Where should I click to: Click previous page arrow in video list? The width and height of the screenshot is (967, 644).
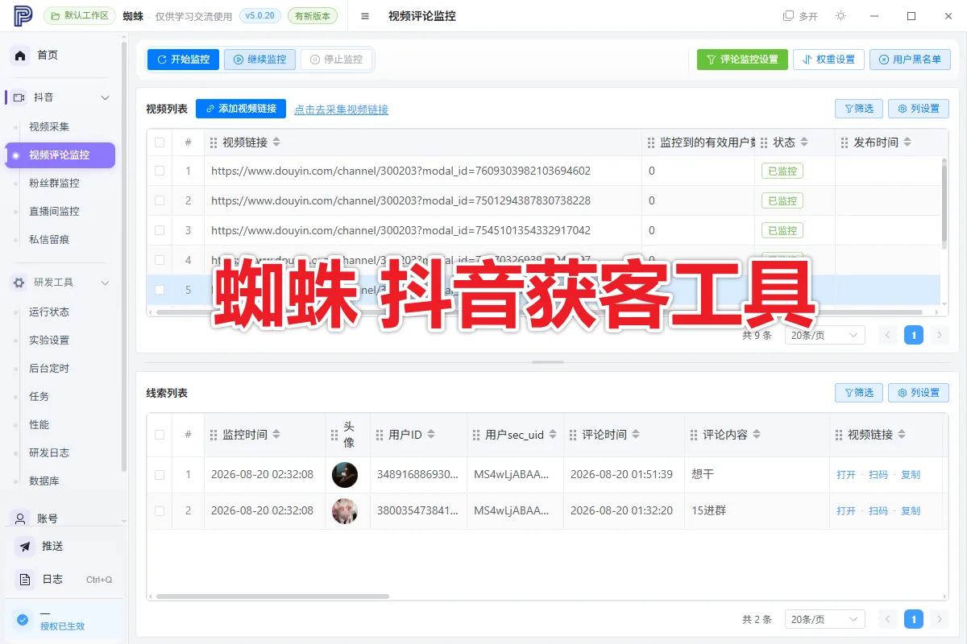tap(888, 335)
